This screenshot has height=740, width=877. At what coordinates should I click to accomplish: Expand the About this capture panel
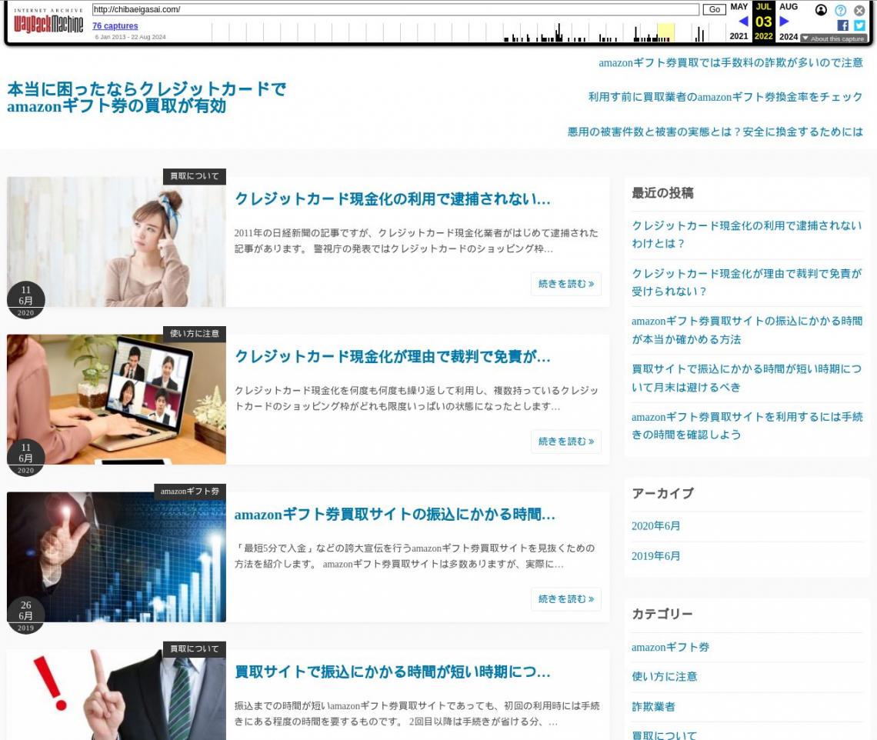click(x=833, y=38)
